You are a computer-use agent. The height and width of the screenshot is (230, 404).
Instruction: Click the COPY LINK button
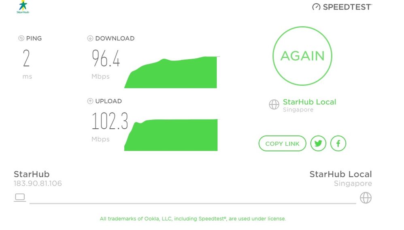click(283, 144)
